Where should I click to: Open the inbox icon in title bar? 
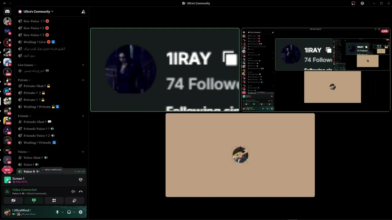pos(353,3)
